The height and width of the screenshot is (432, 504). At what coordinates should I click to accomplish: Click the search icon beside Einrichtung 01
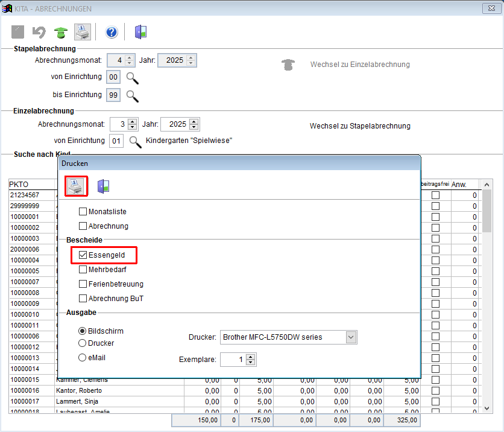point(136,141)
